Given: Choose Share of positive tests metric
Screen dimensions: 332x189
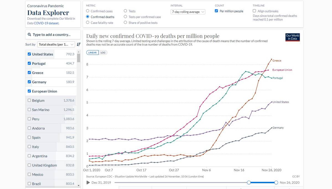Looking at the screenshot, I should click(x=126, y=23).
